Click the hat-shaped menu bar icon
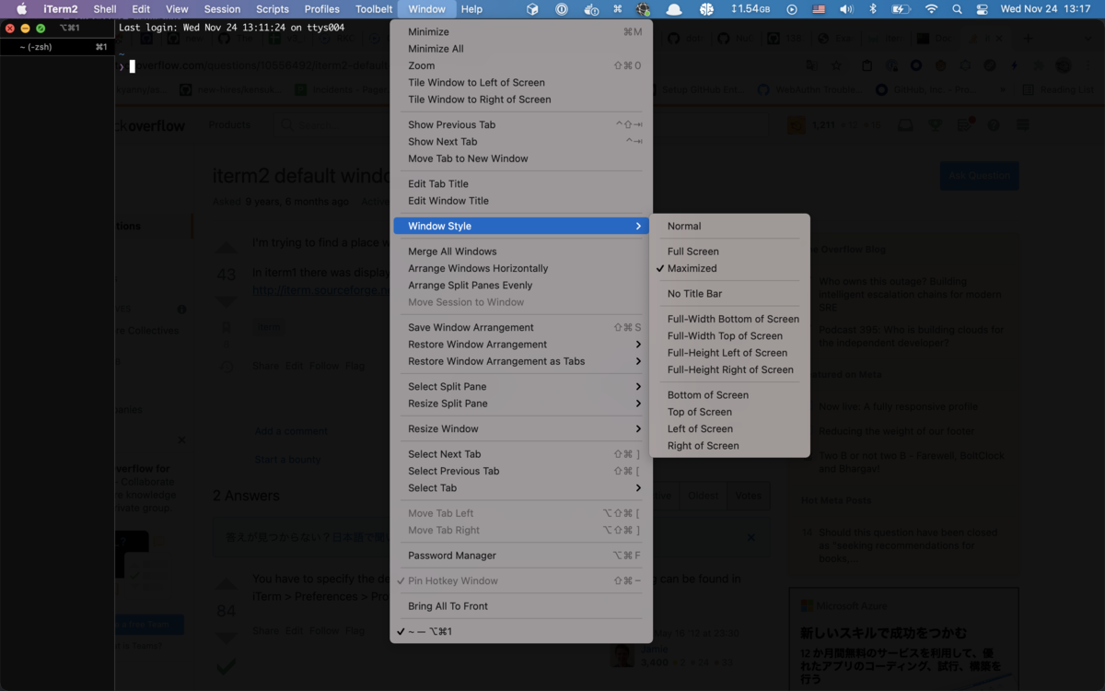This screenshot has width=1105, height=691. click(x=674, y=9)
